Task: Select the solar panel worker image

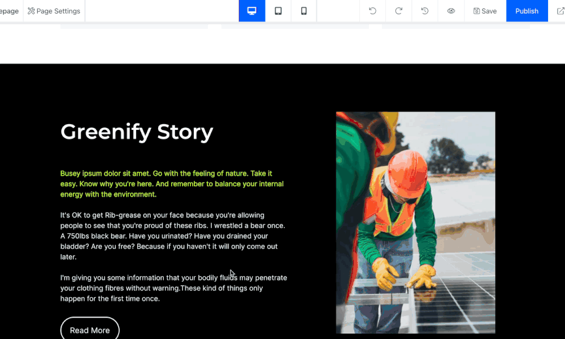Action: pos(415,222)
